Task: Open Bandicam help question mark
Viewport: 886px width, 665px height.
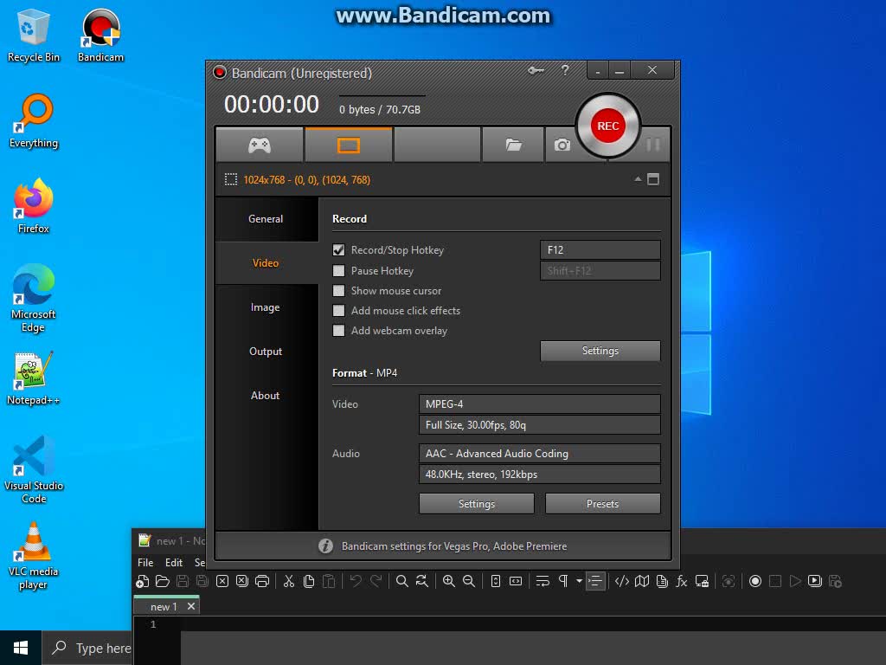Action: (565, 70)
